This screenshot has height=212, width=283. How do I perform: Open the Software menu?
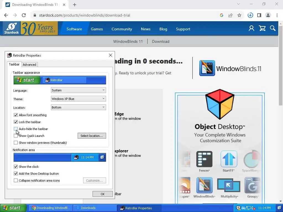74,29
